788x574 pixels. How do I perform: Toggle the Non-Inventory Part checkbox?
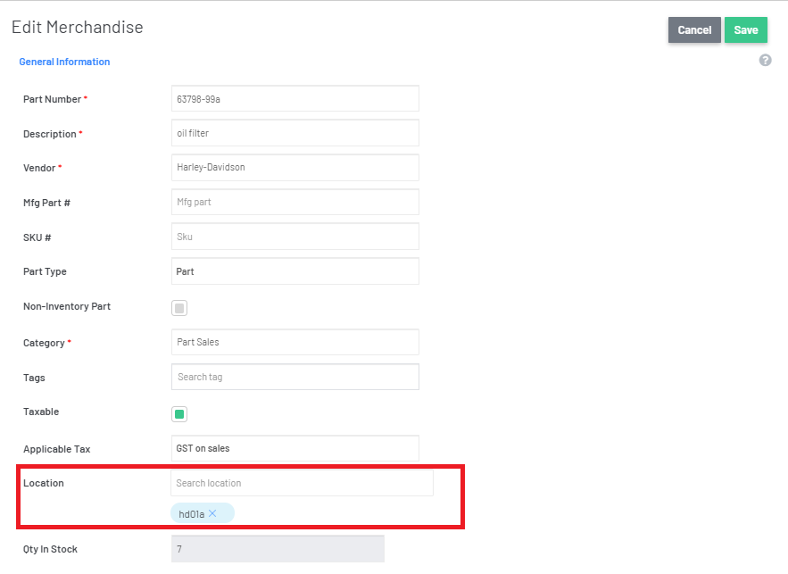pos(179,308)
